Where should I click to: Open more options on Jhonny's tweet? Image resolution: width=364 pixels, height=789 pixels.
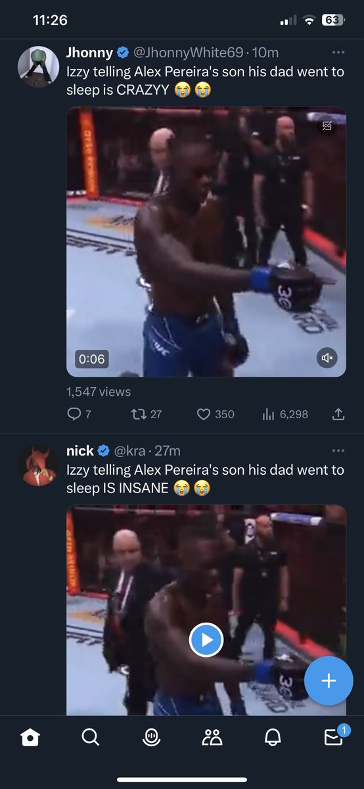click(x=338, y=53)
